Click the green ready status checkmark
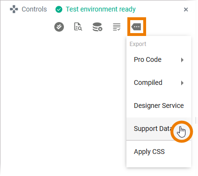Viewport: 198px width, 176px height. coord(59,10)
